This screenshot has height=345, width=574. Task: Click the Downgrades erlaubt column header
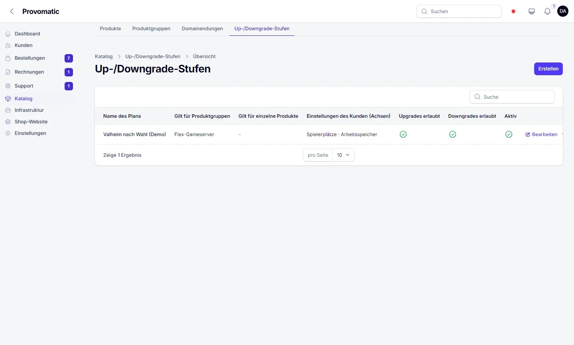click(x=472, y=116)
